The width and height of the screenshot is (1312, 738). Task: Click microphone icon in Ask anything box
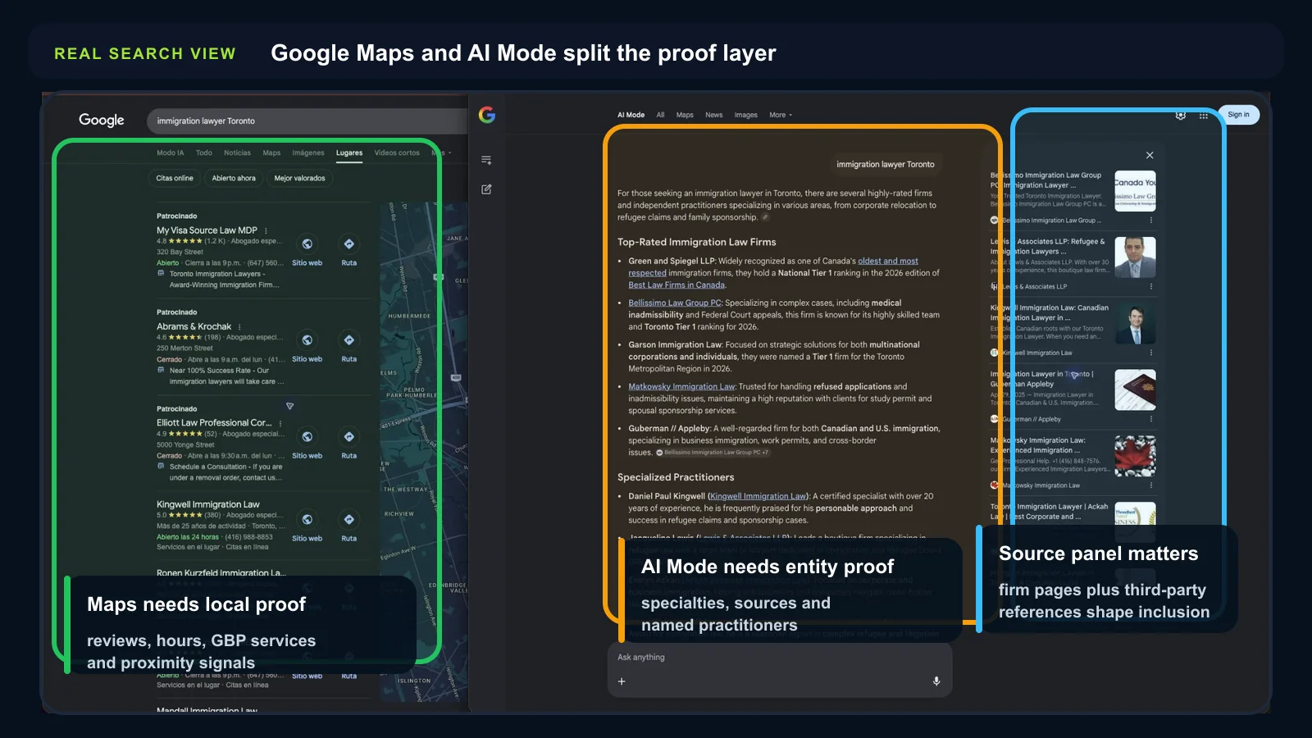pos(936,681)
